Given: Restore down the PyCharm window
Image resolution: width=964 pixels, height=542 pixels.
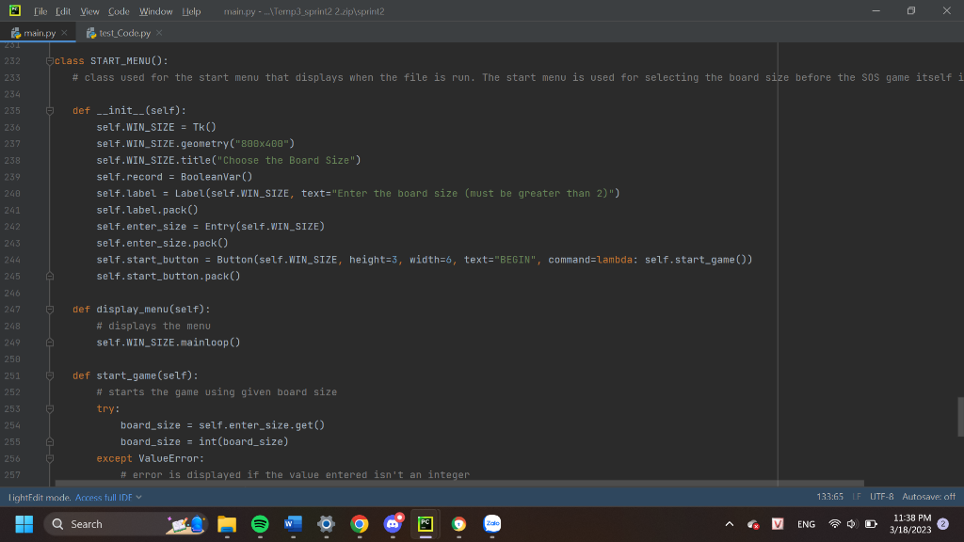Looking at the screenshot, I should (911, 11).
